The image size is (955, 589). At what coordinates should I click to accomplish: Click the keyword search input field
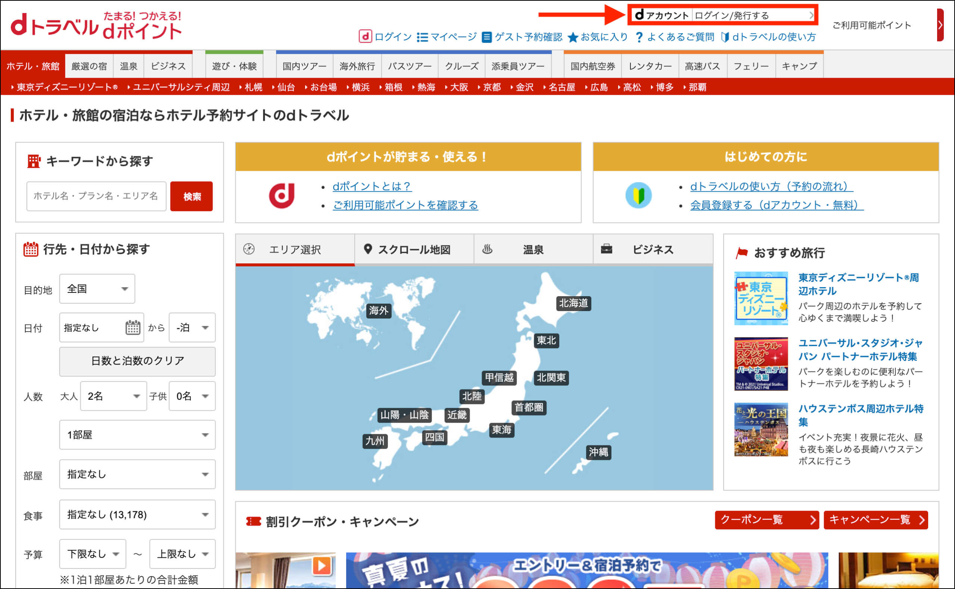click(96, 196)
